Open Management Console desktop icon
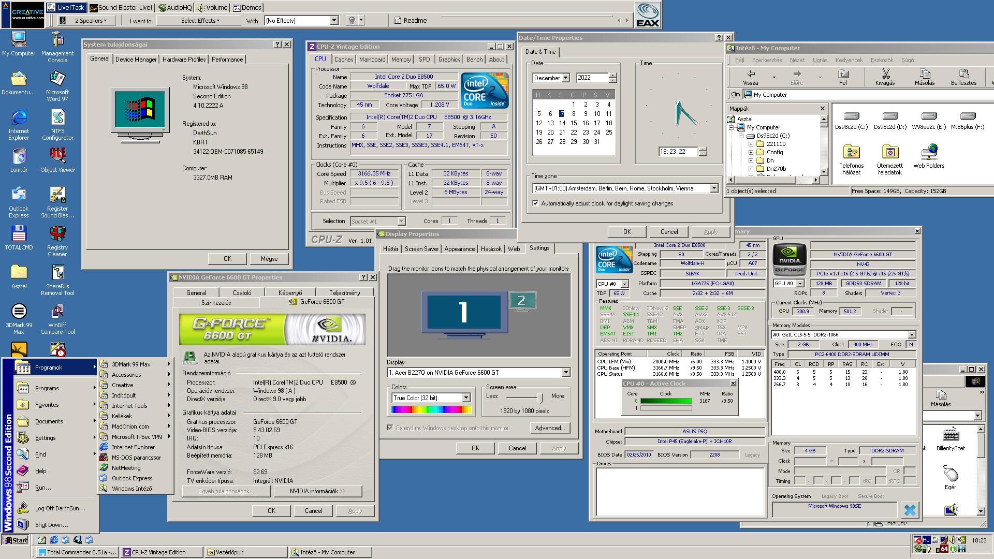 point(57,47)
